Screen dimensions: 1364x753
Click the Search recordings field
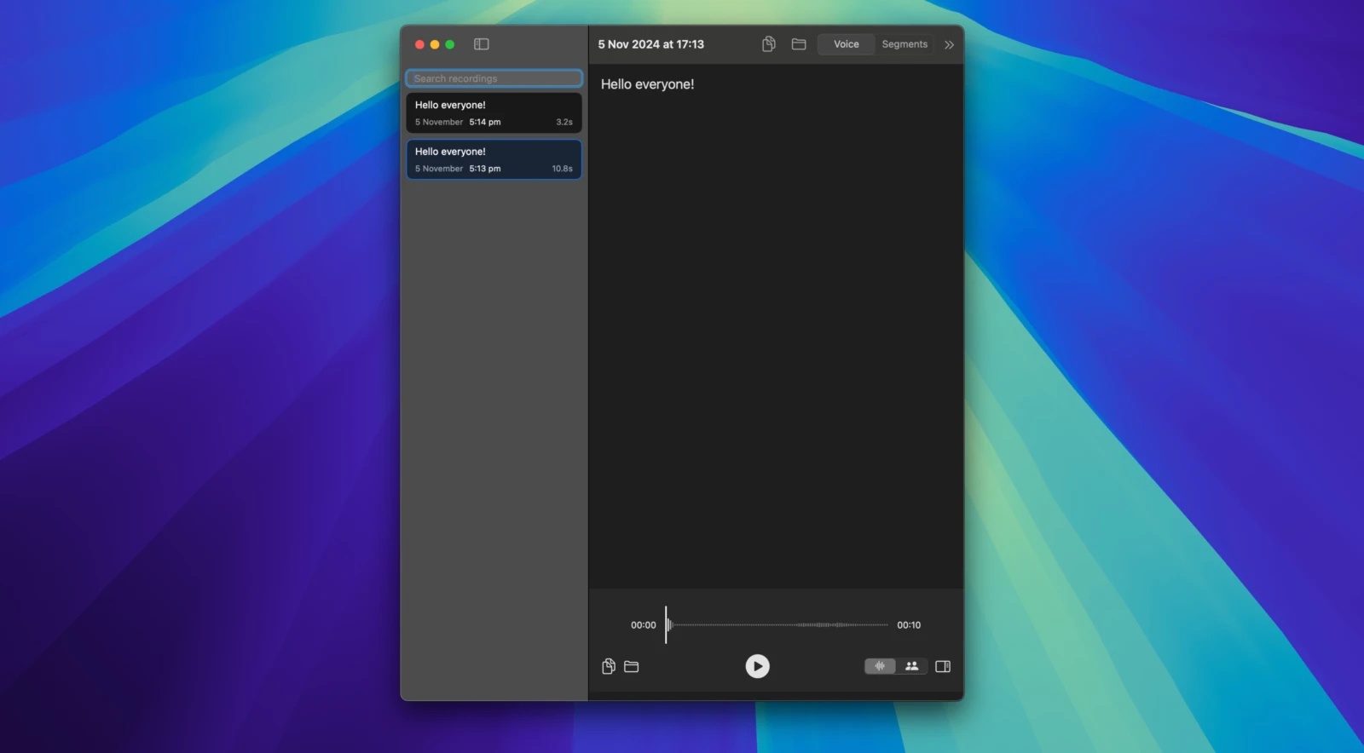494,78
